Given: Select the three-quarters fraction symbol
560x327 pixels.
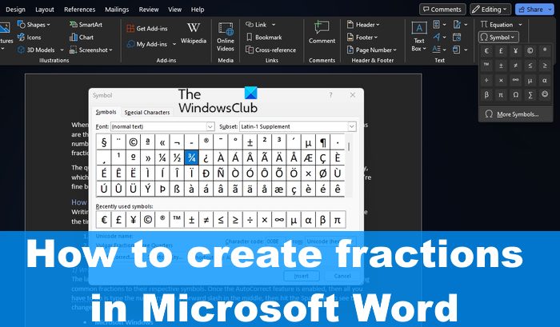Looking at the screenshot, I should tap(191, 158).
